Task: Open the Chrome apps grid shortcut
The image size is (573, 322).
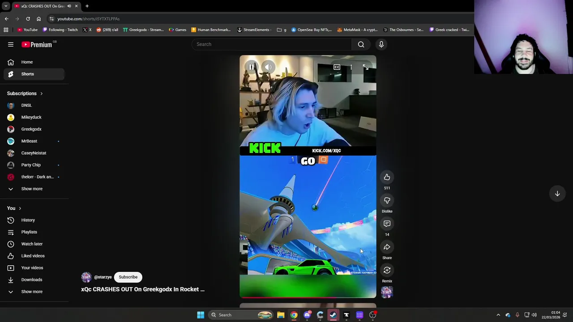Action: [6, 30]
